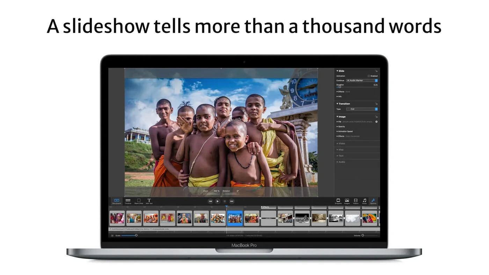Screen dimensions: 489x275
Task: Select the woman with orange umbrella slide
Action: (370, 218)
